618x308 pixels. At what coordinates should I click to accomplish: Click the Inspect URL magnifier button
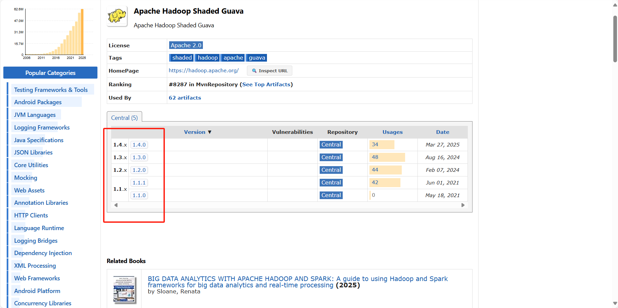coord(270,71)
